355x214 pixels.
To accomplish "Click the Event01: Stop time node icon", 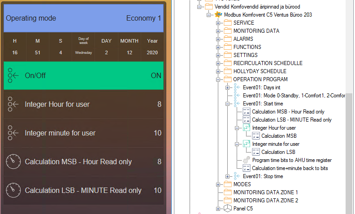I will click(237, 176).
